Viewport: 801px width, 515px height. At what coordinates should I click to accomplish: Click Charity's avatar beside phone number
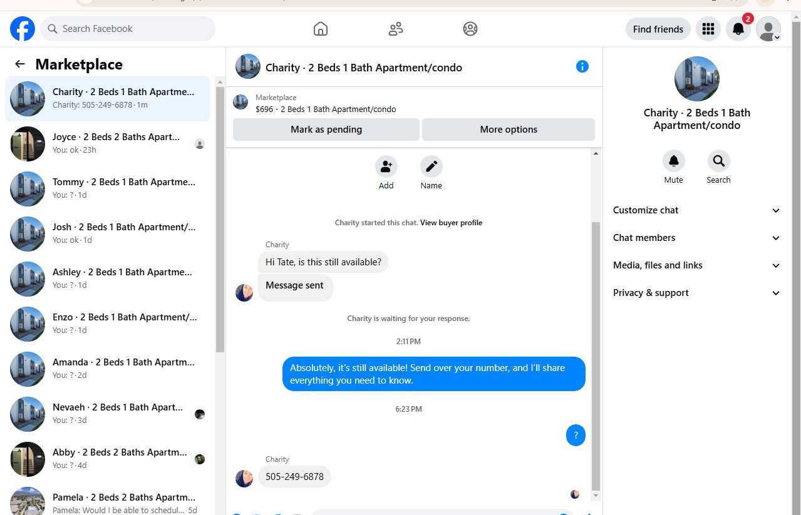pos(244,479)
